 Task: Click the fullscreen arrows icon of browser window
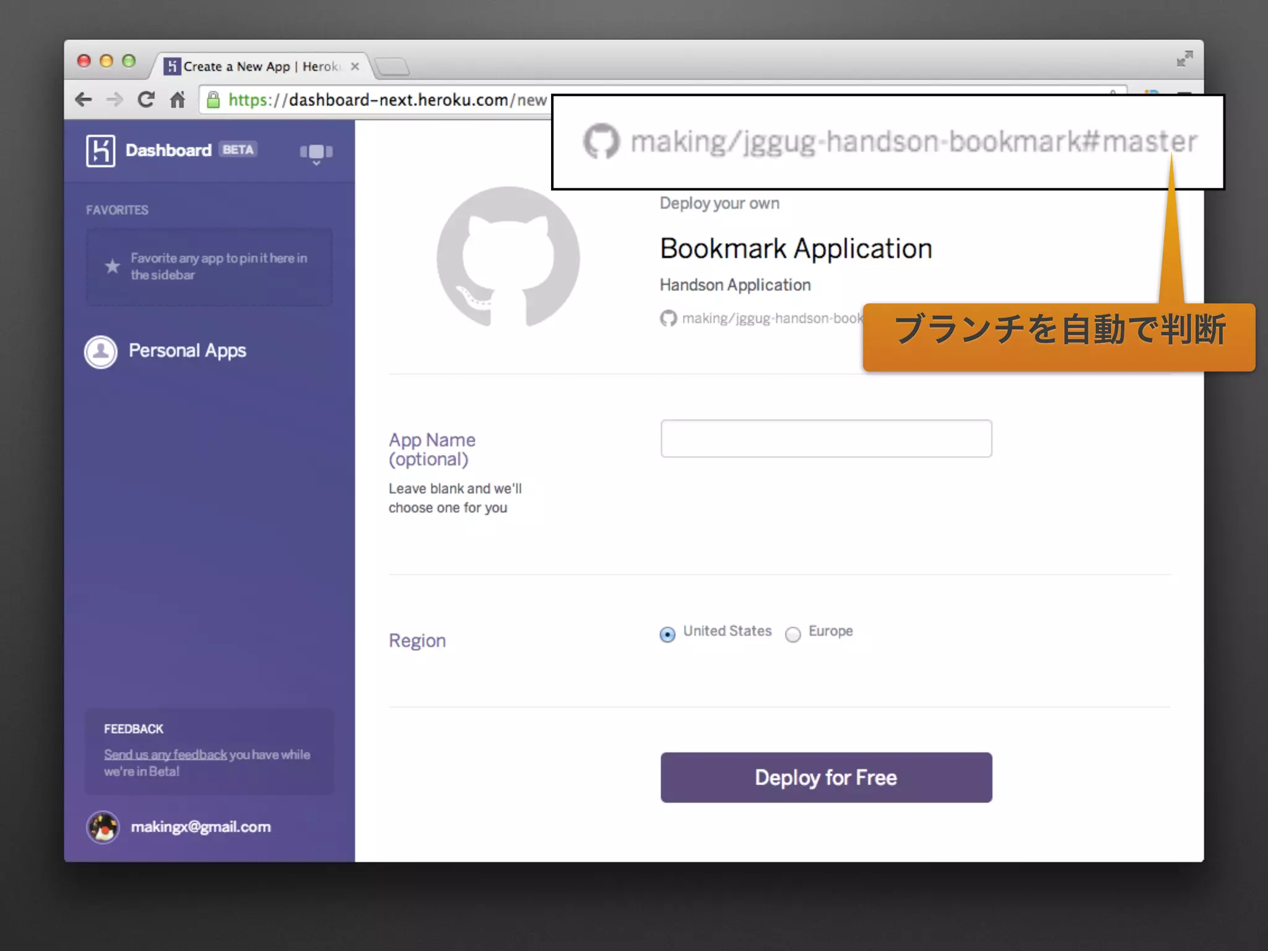click(x=1184, y=59)
